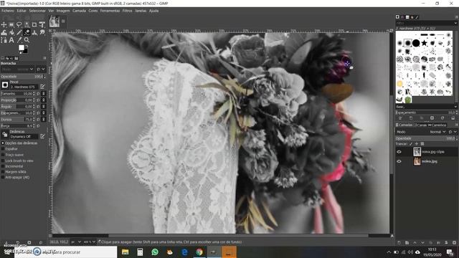Edit the Dynamics Off setting
459x258 pixels.
tap(42, 136)
